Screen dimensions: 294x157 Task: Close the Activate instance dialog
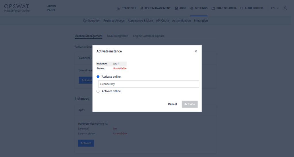point(196,51)
